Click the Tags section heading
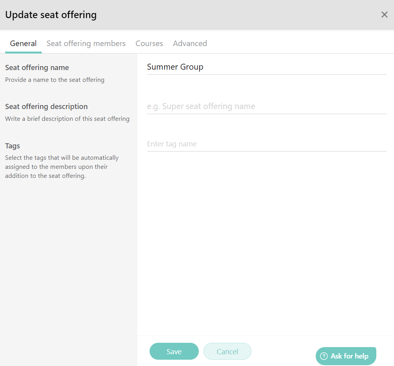This screenshot has height=366, width=394. (x=12, y=146)
